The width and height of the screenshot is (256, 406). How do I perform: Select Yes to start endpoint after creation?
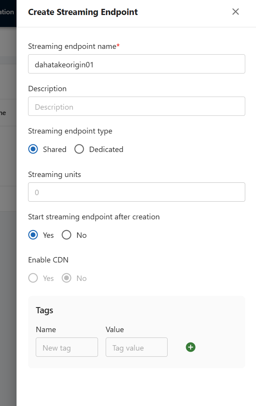[x=33, y=235]
